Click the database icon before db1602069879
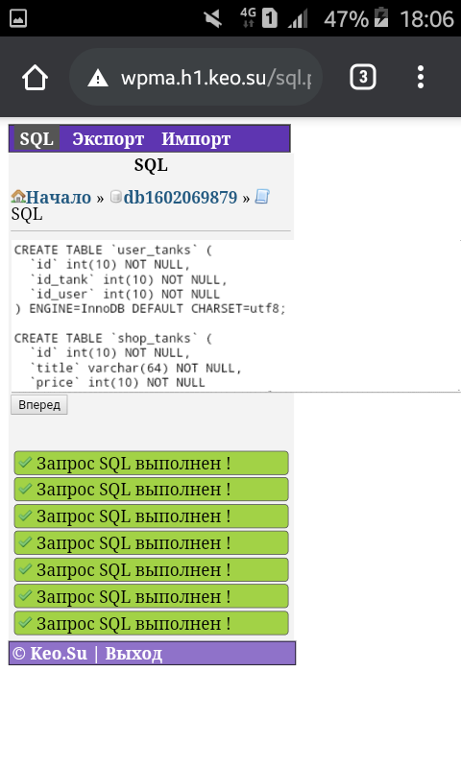The height and width of the screenshot is (768, 461). (x=115, y=197)
